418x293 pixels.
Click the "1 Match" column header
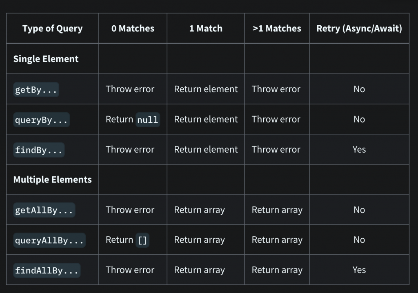206,29
